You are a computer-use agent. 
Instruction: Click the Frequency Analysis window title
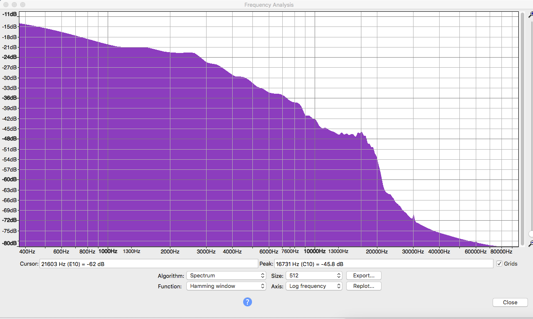pyautogui.click(x=269, y=5)
